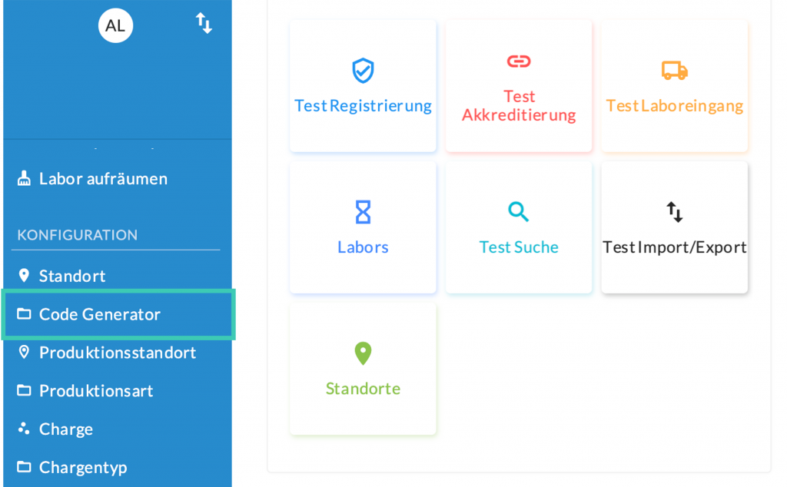787x487 pixels.
Task: Click the green map pin Standorte icon
Action: point(363,353)
